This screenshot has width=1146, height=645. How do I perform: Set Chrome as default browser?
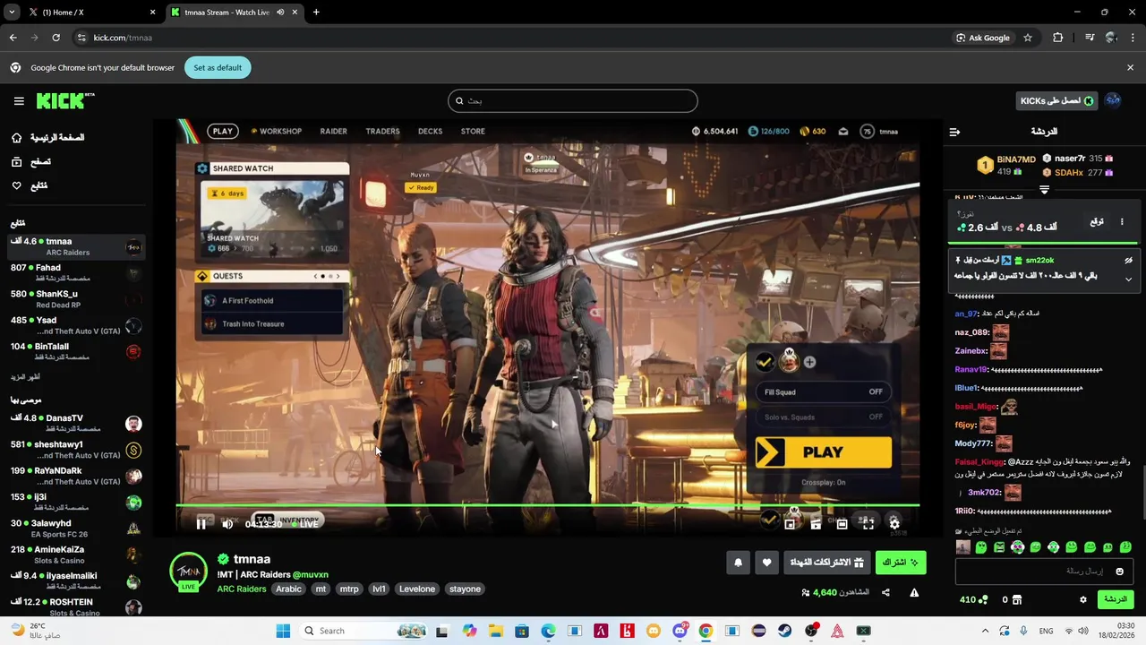[x=218, y=67]
